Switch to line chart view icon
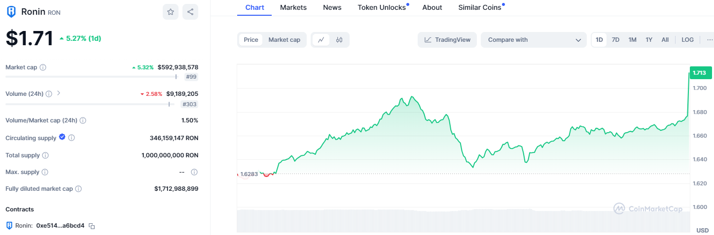The height and width of the screenshot is (235, 714). point(321,40)
